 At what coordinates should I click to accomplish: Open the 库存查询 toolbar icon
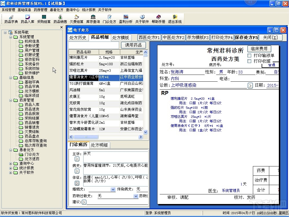tap(93, 17)
